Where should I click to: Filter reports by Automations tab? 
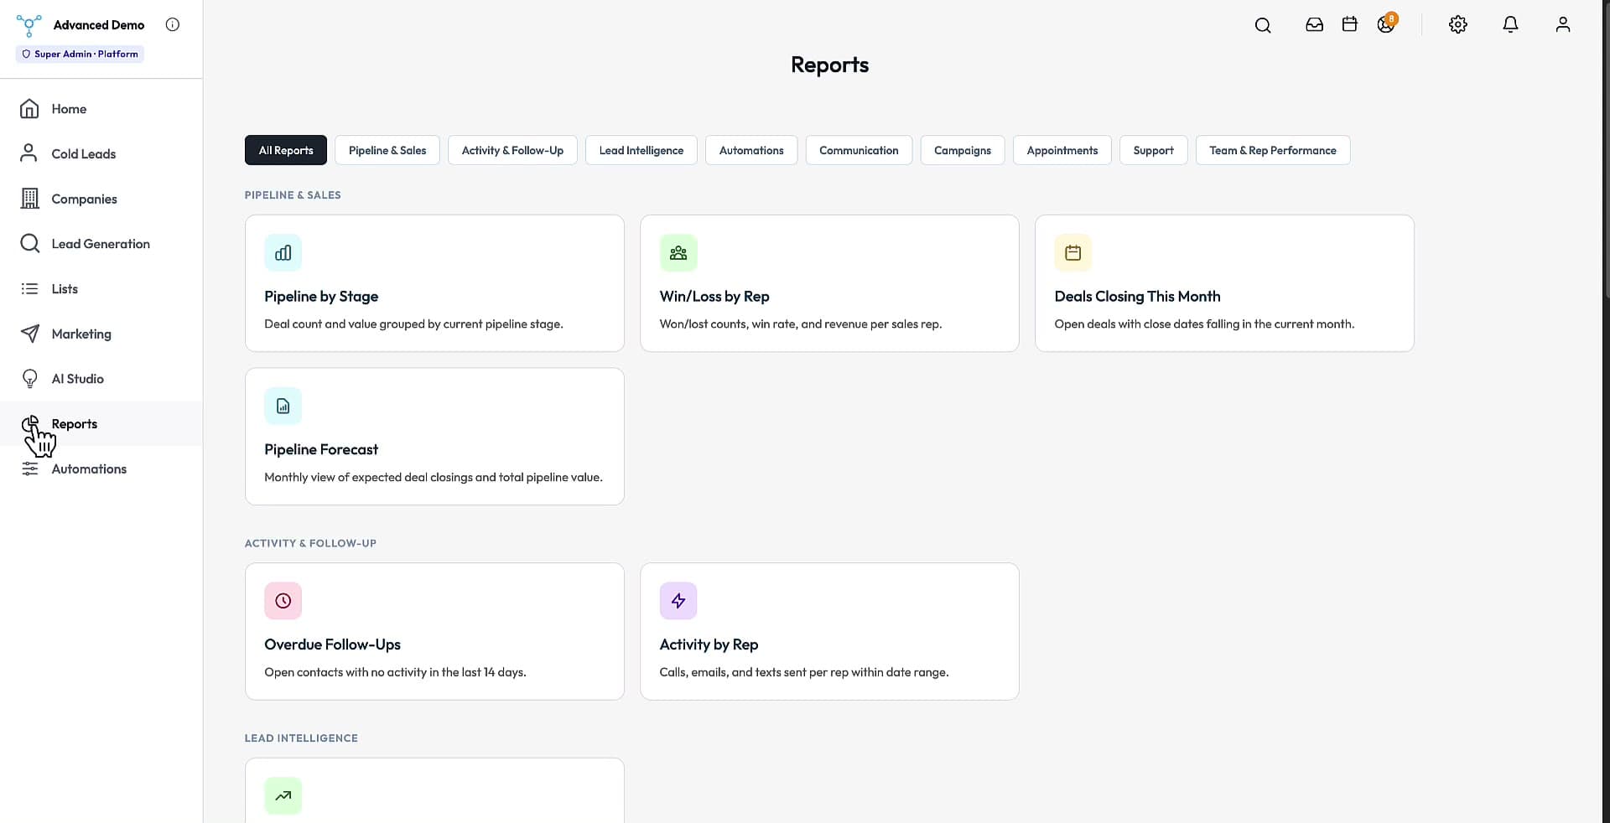coord(751,150)
